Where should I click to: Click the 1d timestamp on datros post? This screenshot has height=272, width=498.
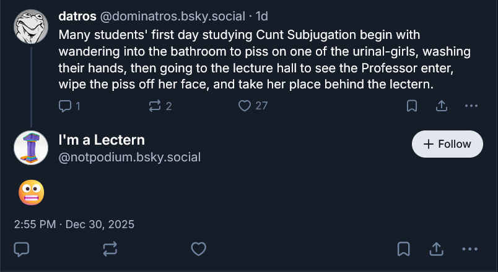(x=262, y=15)
